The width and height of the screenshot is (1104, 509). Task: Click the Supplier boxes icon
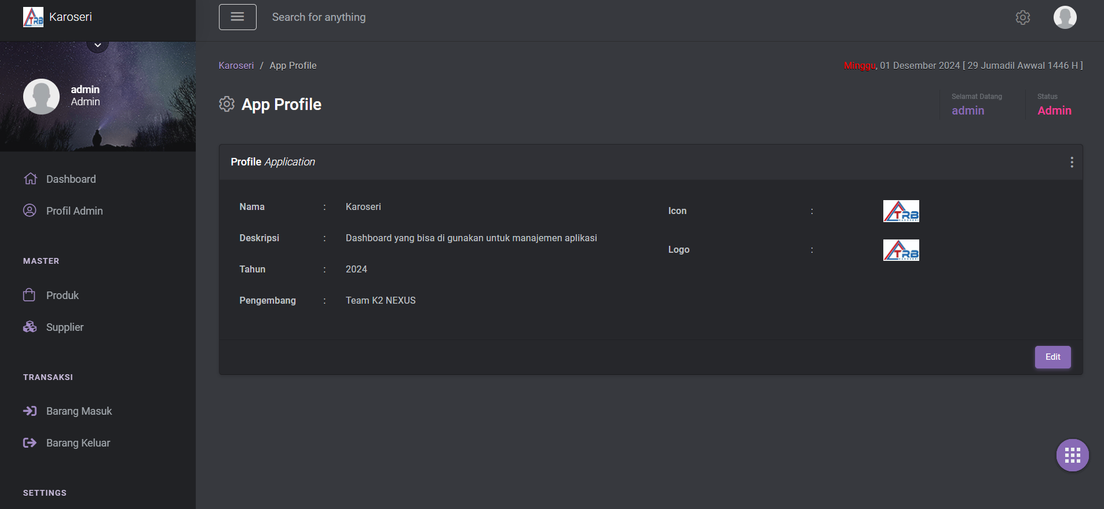click(x=30, y=327)
